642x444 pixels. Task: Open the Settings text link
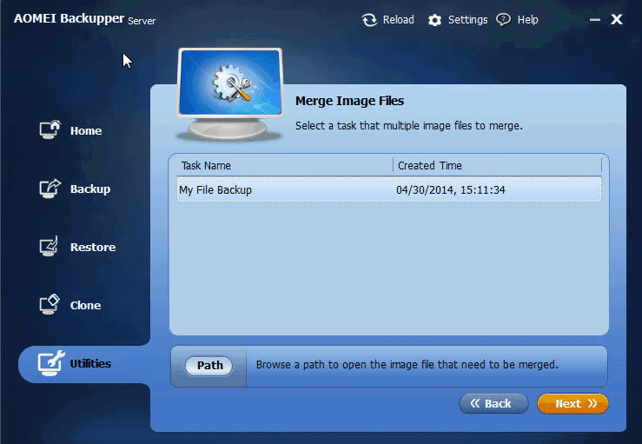[467, 20]
